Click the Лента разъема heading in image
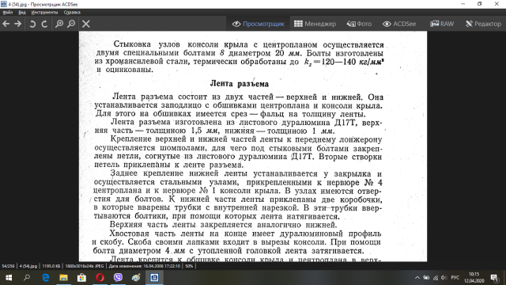Screen dimensions: 506x285 coord(239,84)
